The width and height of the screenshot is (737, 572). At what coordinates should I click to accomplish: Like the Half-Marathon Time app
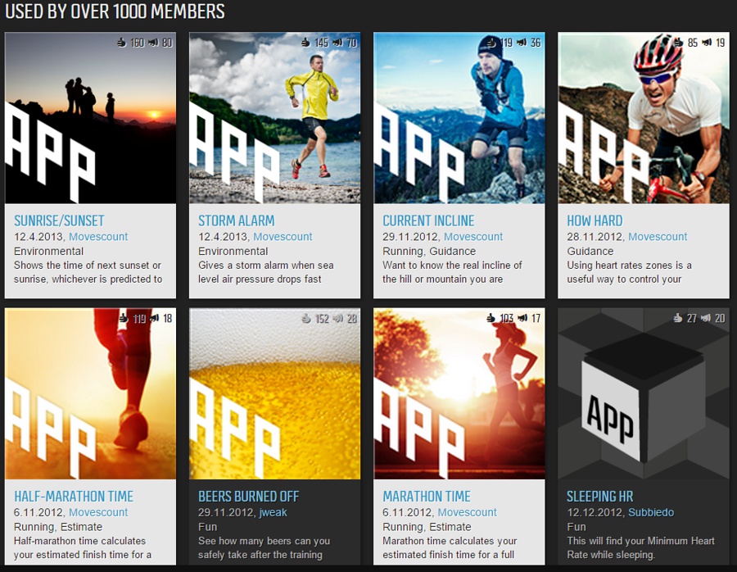pos(124,319)
